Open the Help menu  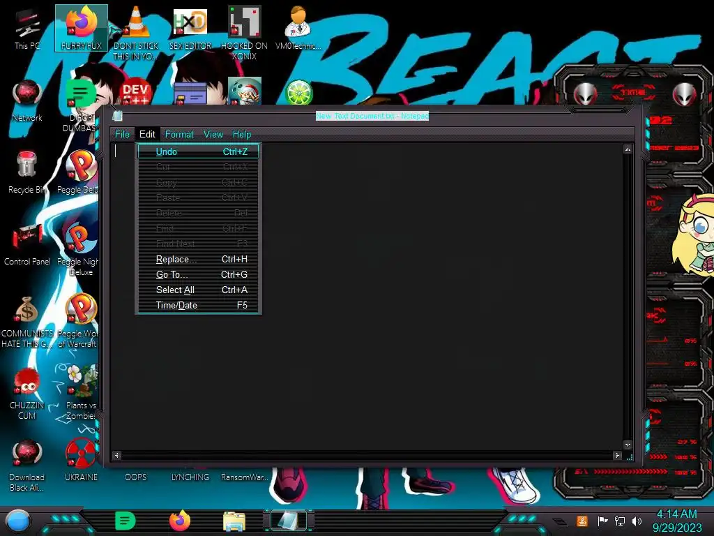[x=242, y=134]
